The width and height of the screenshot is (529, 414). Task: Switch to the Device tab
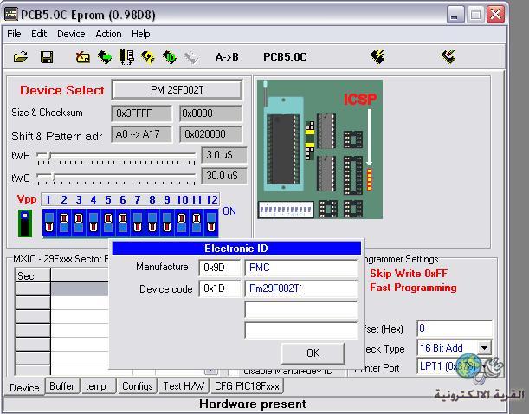[x=24, y=387]
